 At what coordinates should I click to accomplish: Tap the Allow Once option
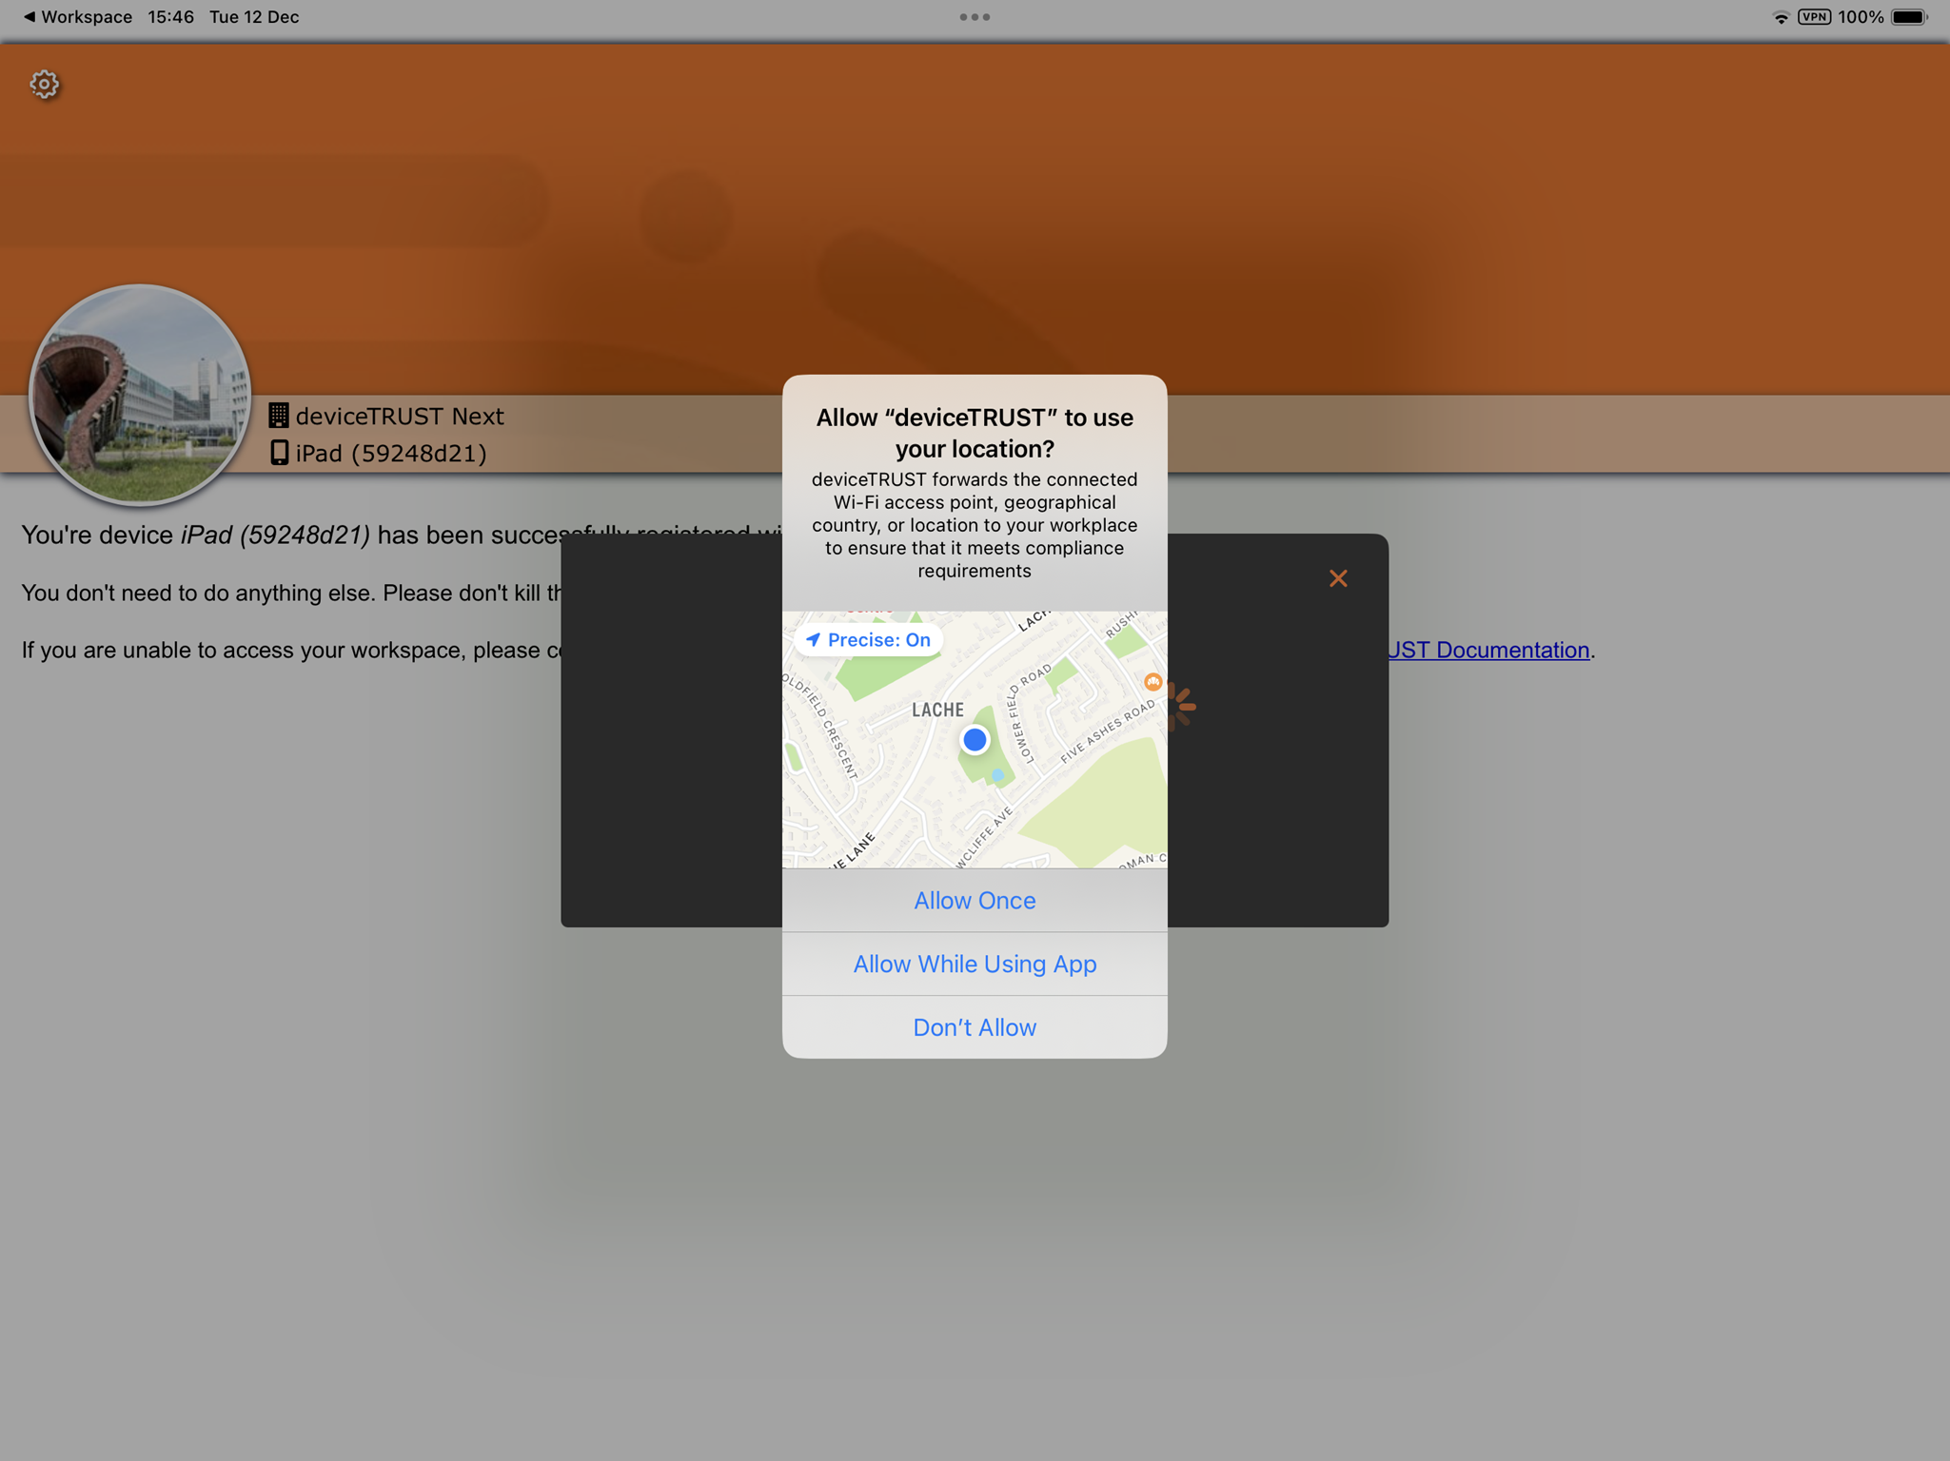[975, 900]
